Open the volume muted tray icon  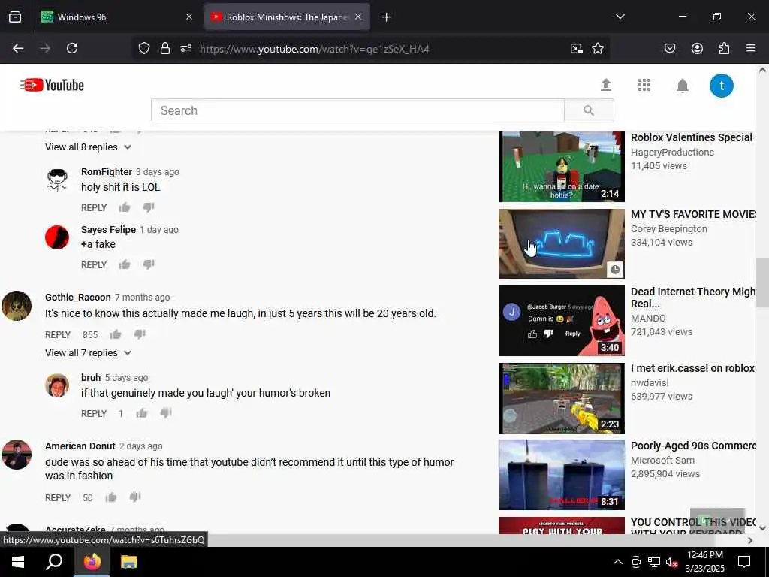point(671,562)
